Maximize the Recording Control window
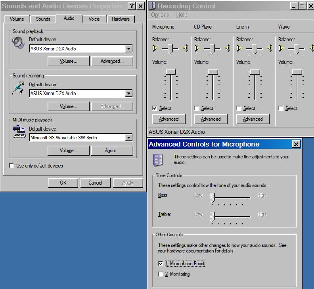The height and width of the screenshot is (289, 314). [302, 6]
